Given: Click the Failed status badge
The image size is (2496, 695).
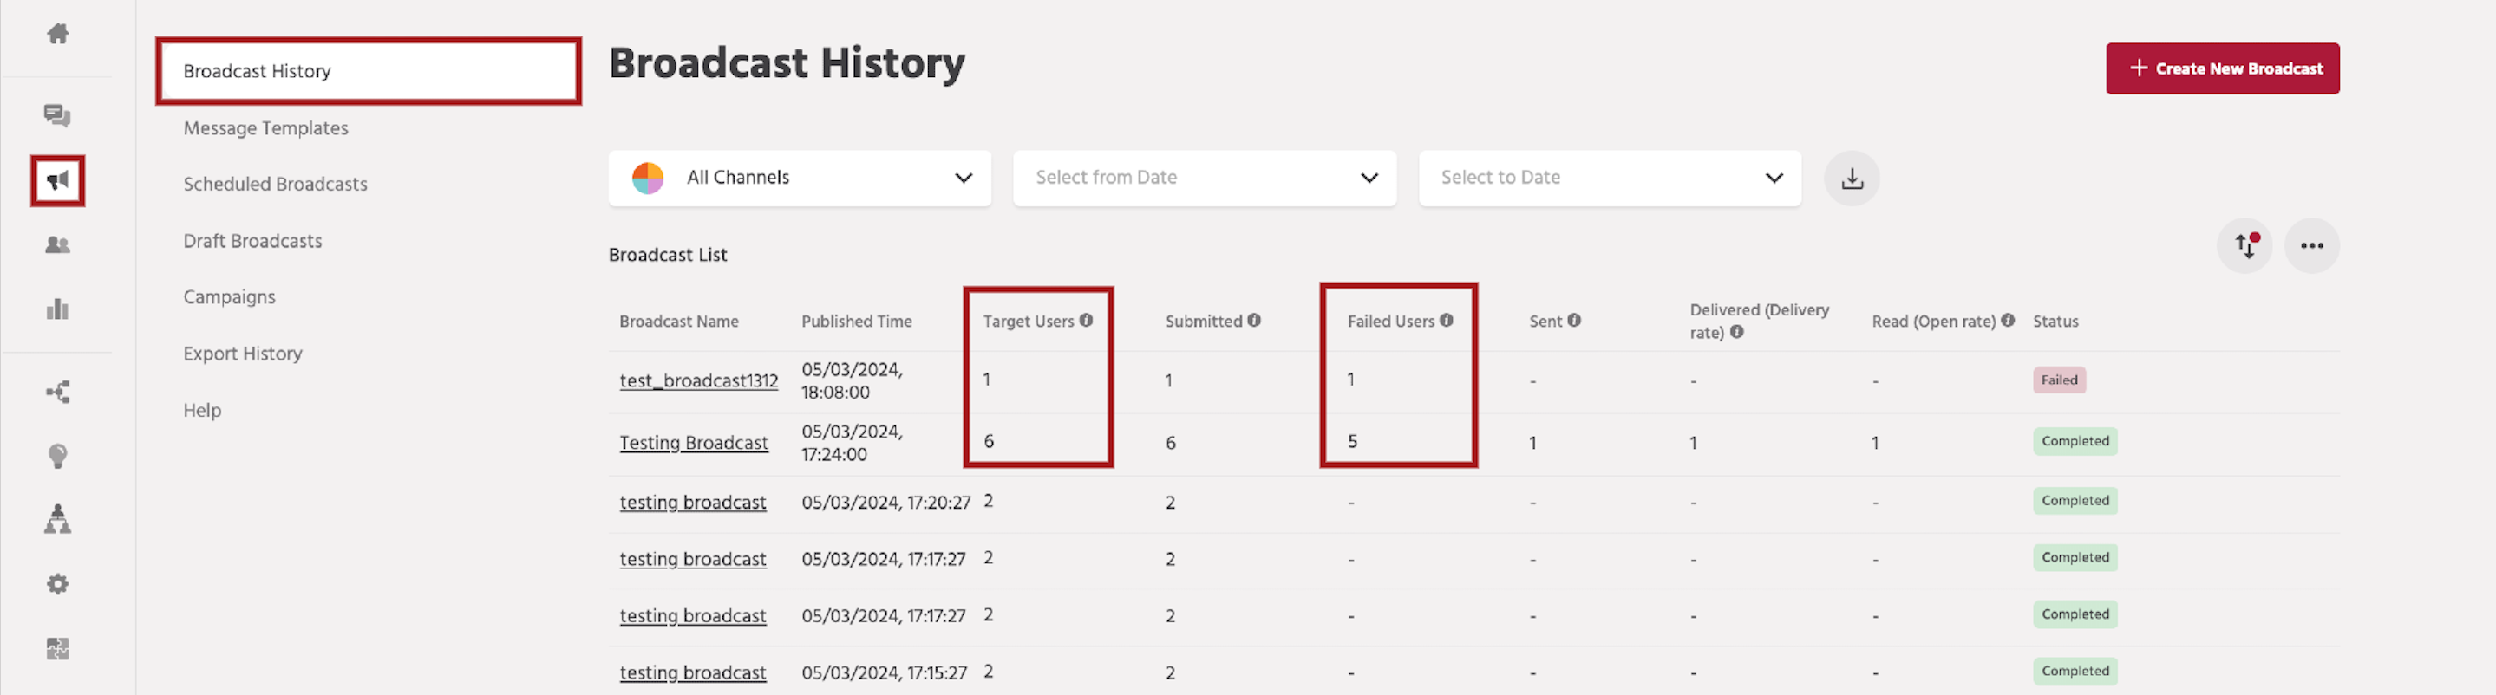Looking at the screenshot, I should 2058,380.
